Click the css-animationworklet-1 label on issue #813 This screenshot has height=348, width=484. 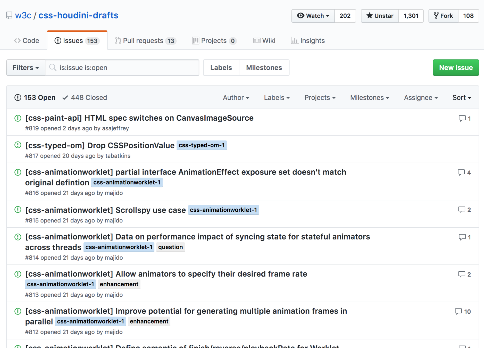pyautogui.click(x=61, y=284)
